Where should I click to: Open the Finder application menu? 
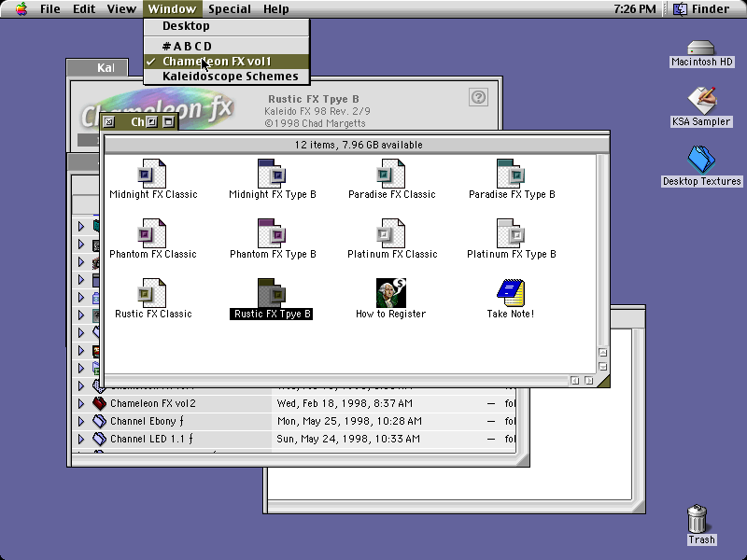coord(702,9)
